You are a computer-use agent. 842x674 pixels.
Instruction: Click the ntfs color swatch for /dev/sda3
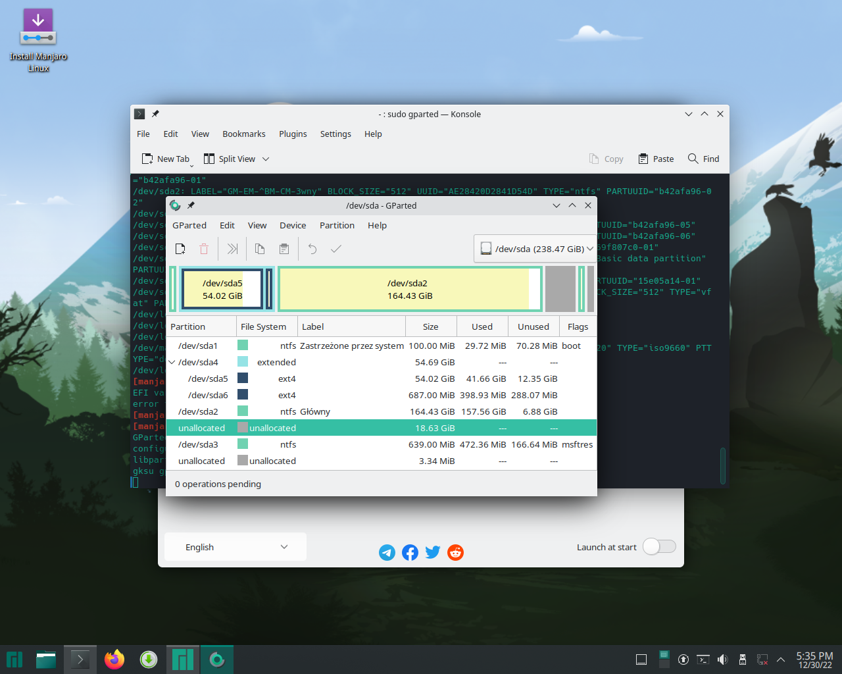(243, 444)
